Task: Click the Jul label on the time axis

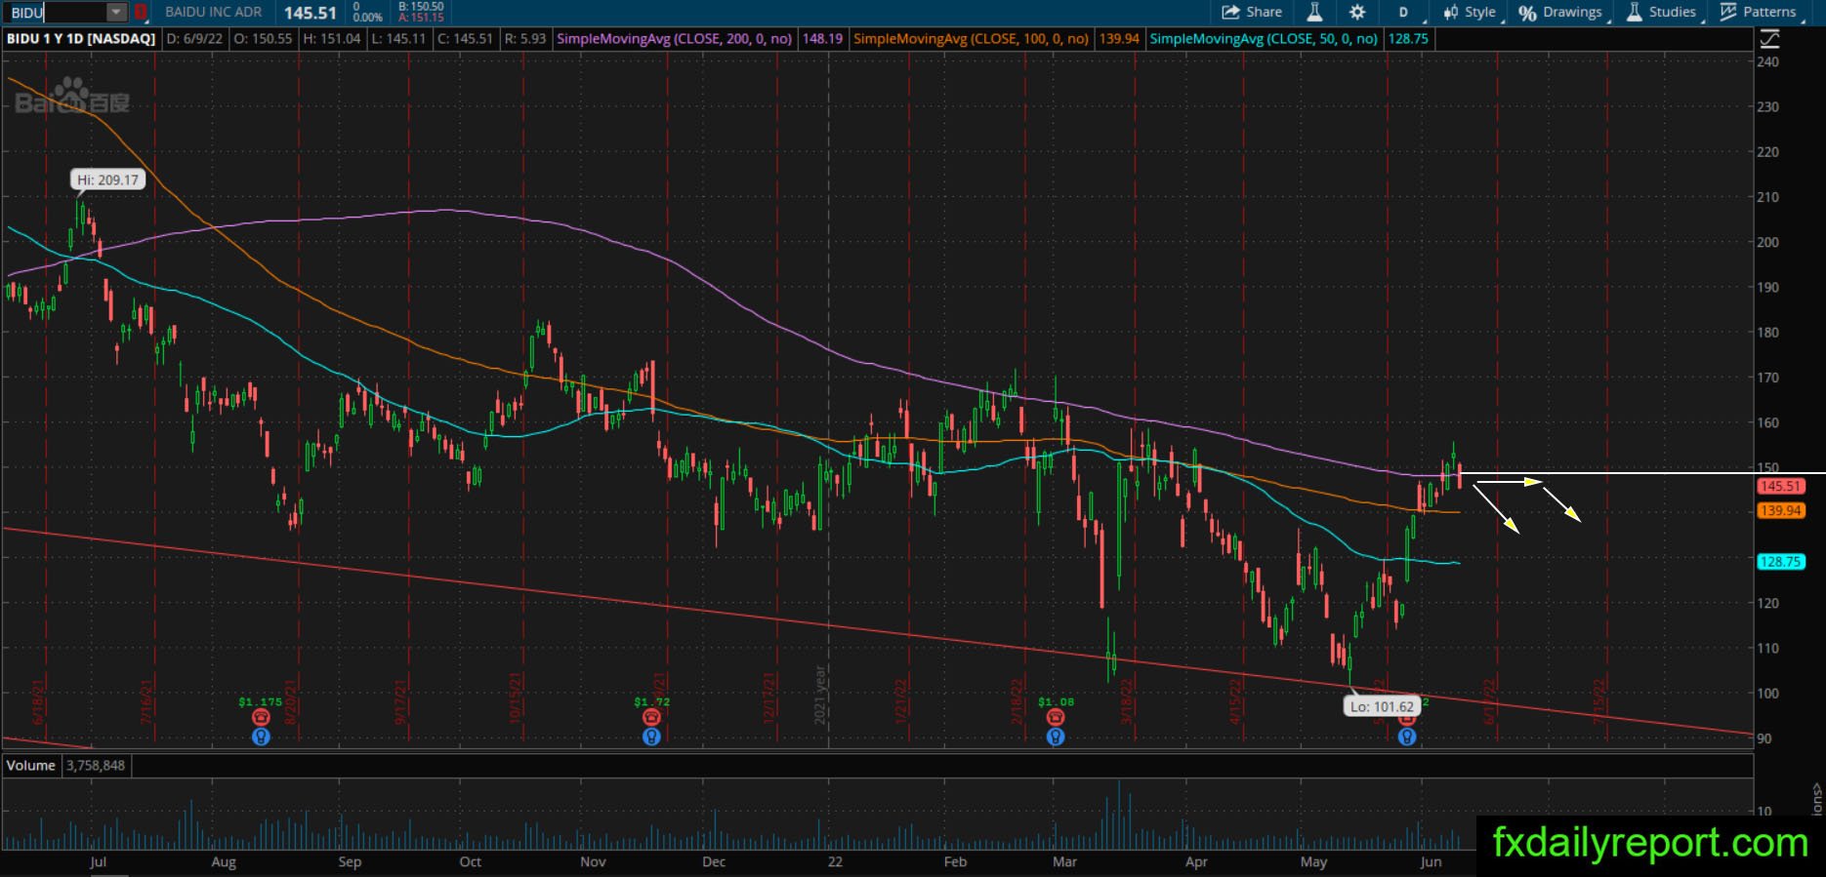Action: 98,861
